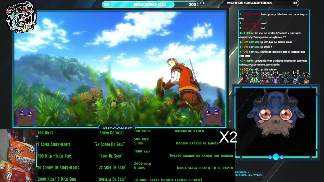Click the Seguidores Kick progress bar
The height and width of the screenshot is (182, 324).
coord(150,4)
